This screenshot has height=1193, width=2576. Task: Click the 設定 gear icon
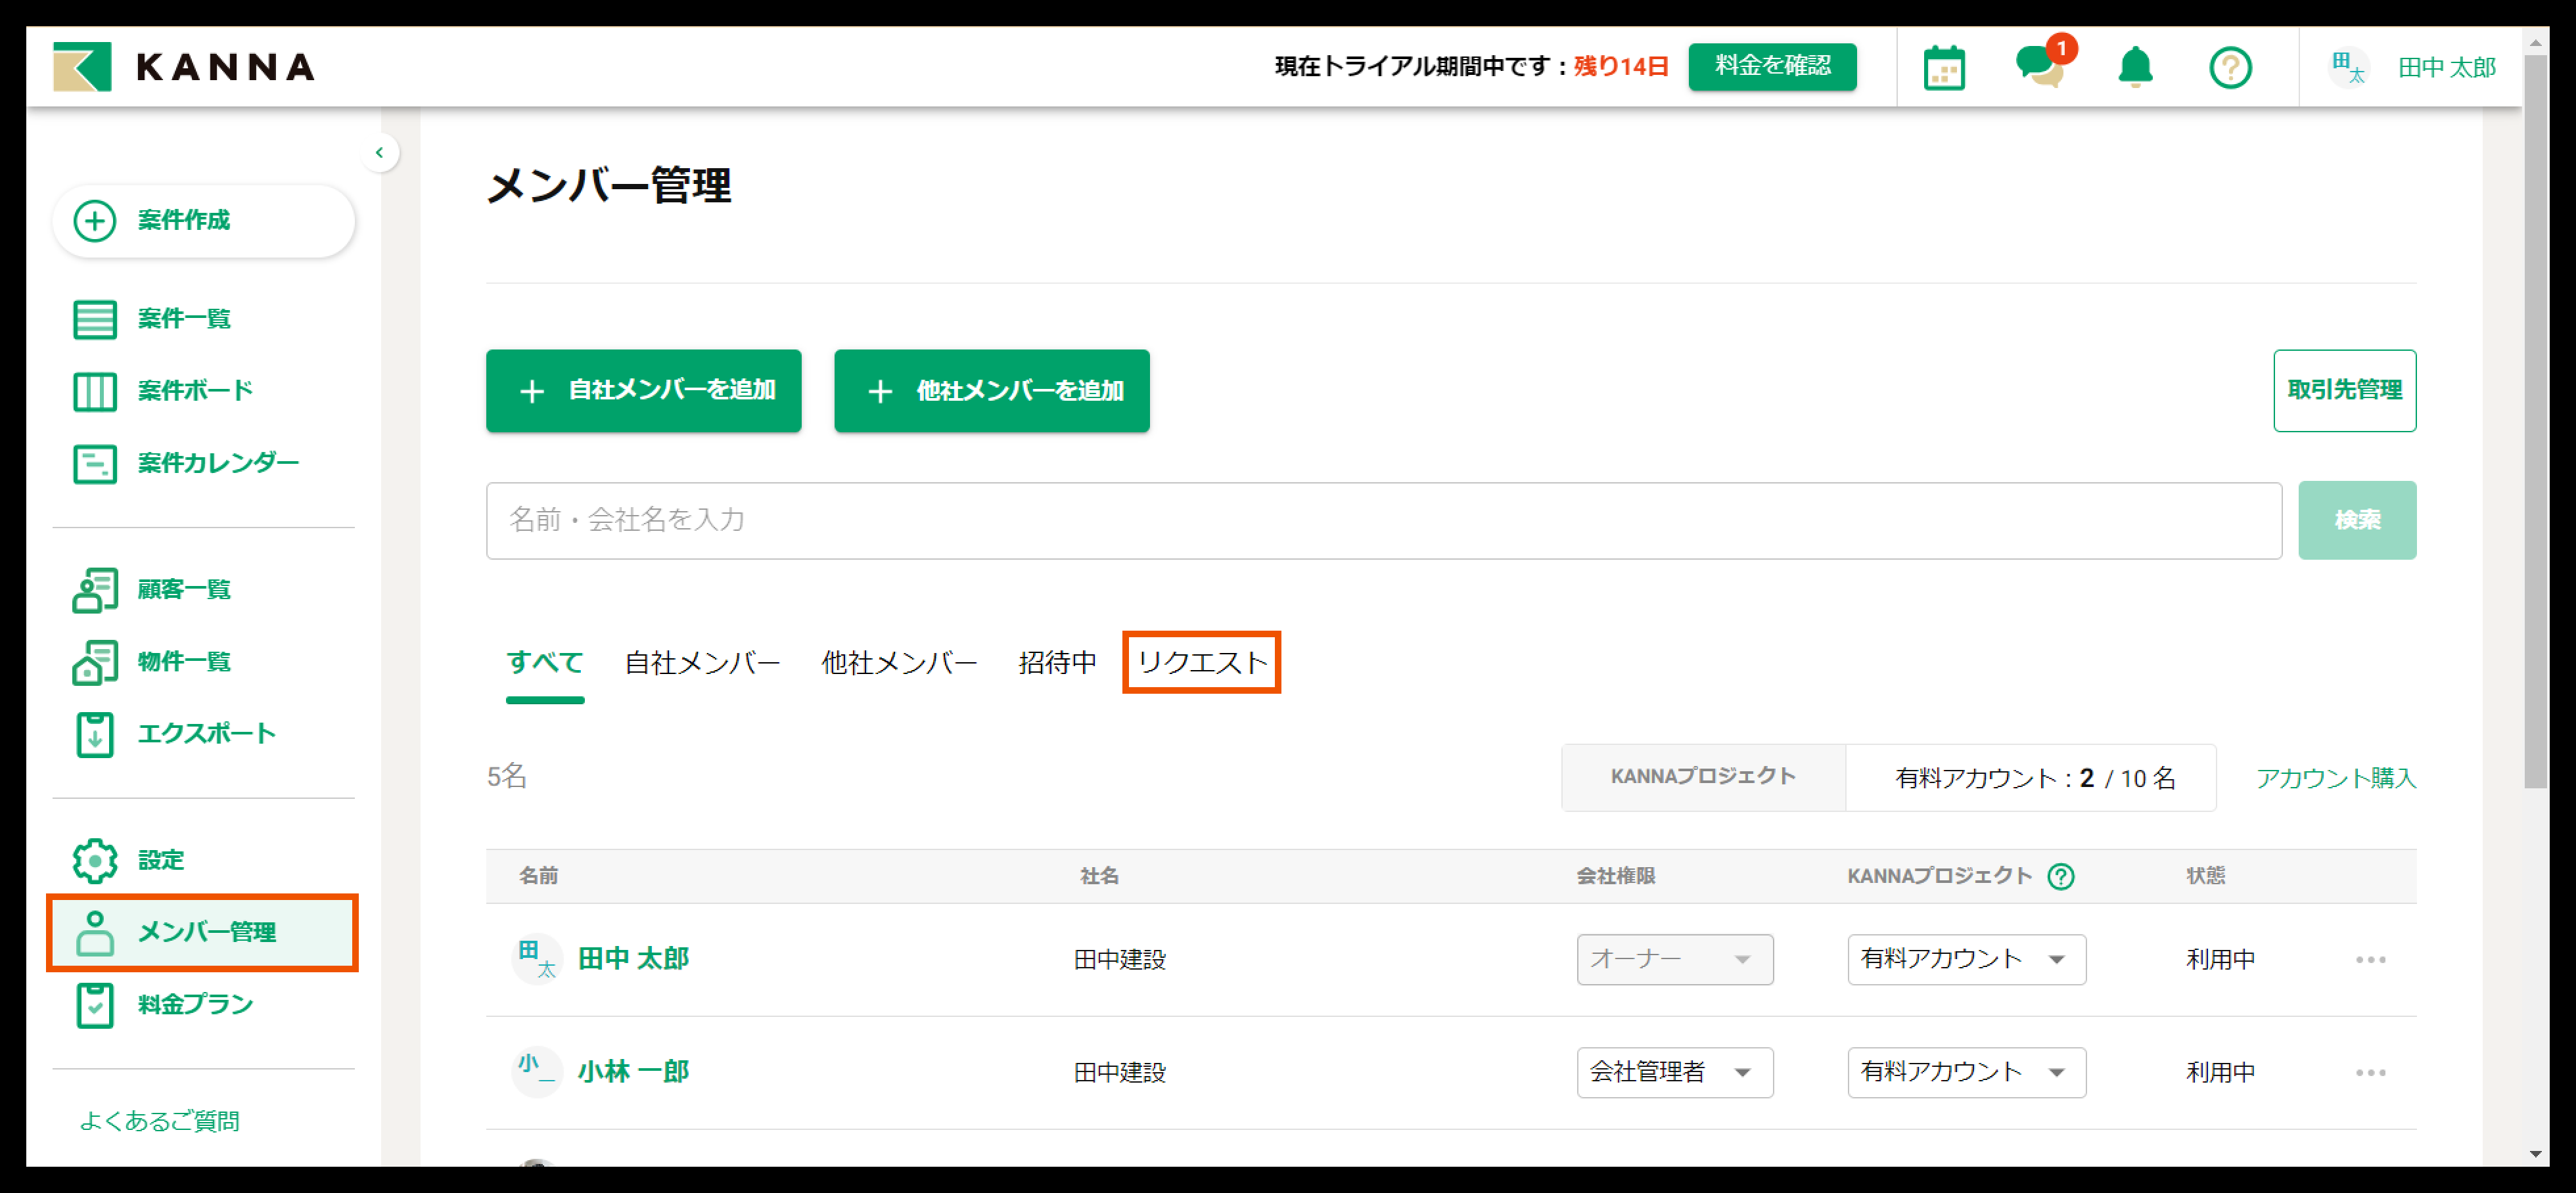95,860
